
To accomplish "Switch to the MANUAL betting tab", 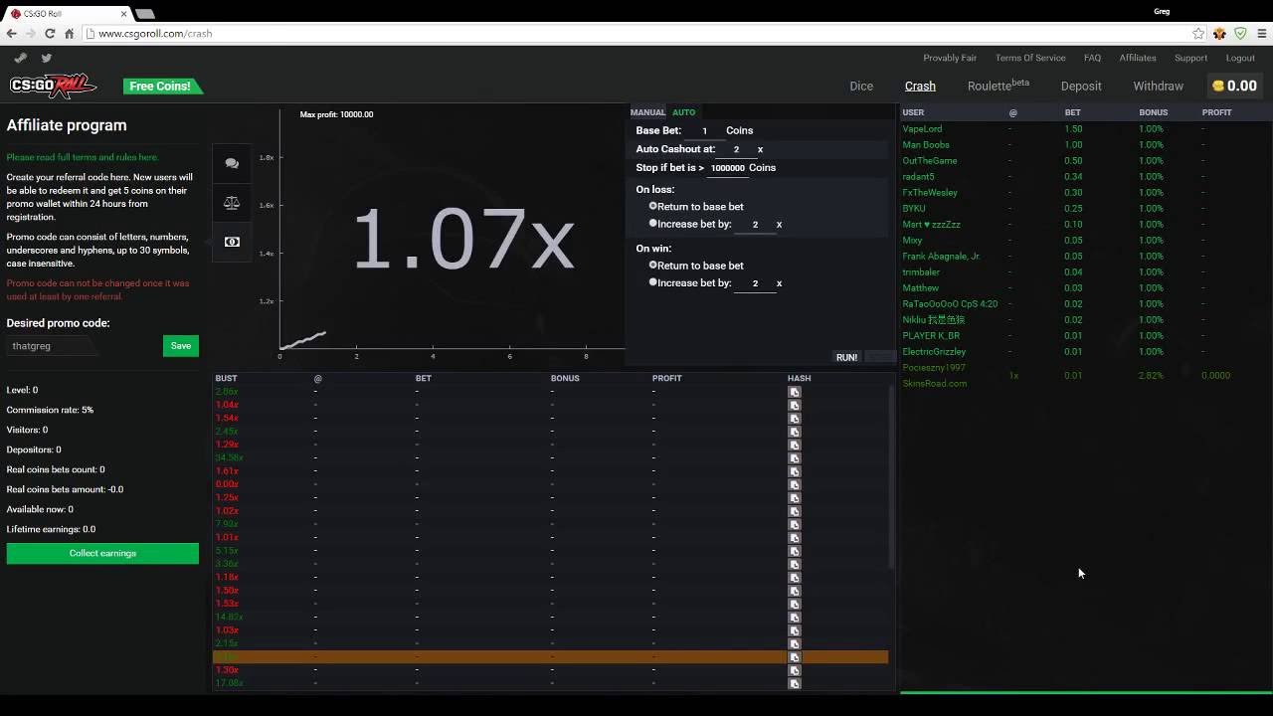I will pos(647,112).
